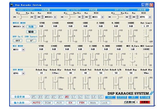Click the music volume slider handle
This screenshot has height=109, width=164.
21,17
